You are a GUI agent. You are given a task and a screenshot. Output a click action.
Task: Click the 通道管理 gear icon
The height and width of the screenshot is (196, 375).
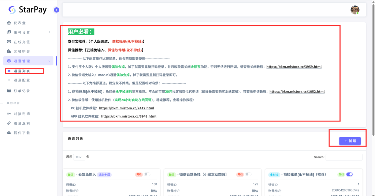9,61
